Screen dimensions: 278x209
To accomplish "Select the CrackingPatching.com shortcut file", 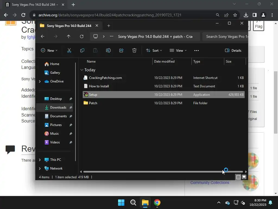I will click(163, 78).
